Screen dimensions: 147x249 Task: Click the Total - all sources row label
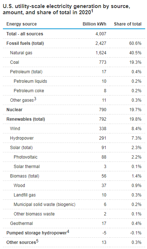(25, 34)
